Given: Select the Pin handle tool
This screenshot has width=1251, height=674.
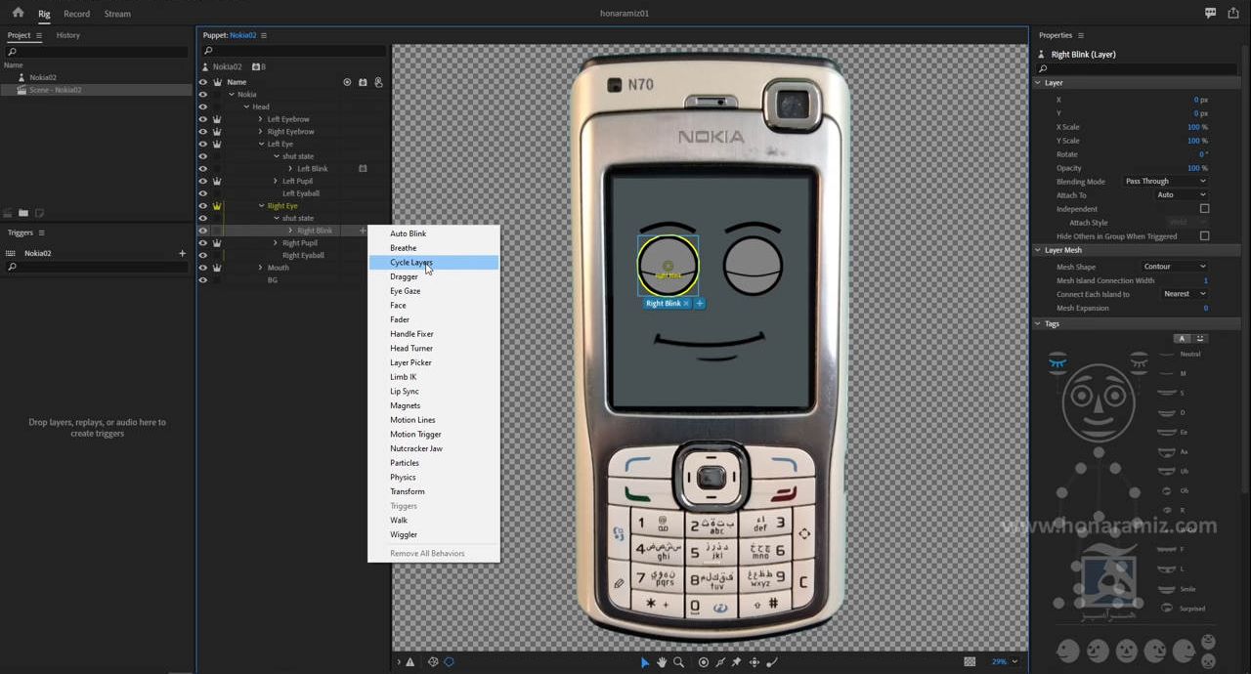Looking at the screenshot, I should (737, 661).
